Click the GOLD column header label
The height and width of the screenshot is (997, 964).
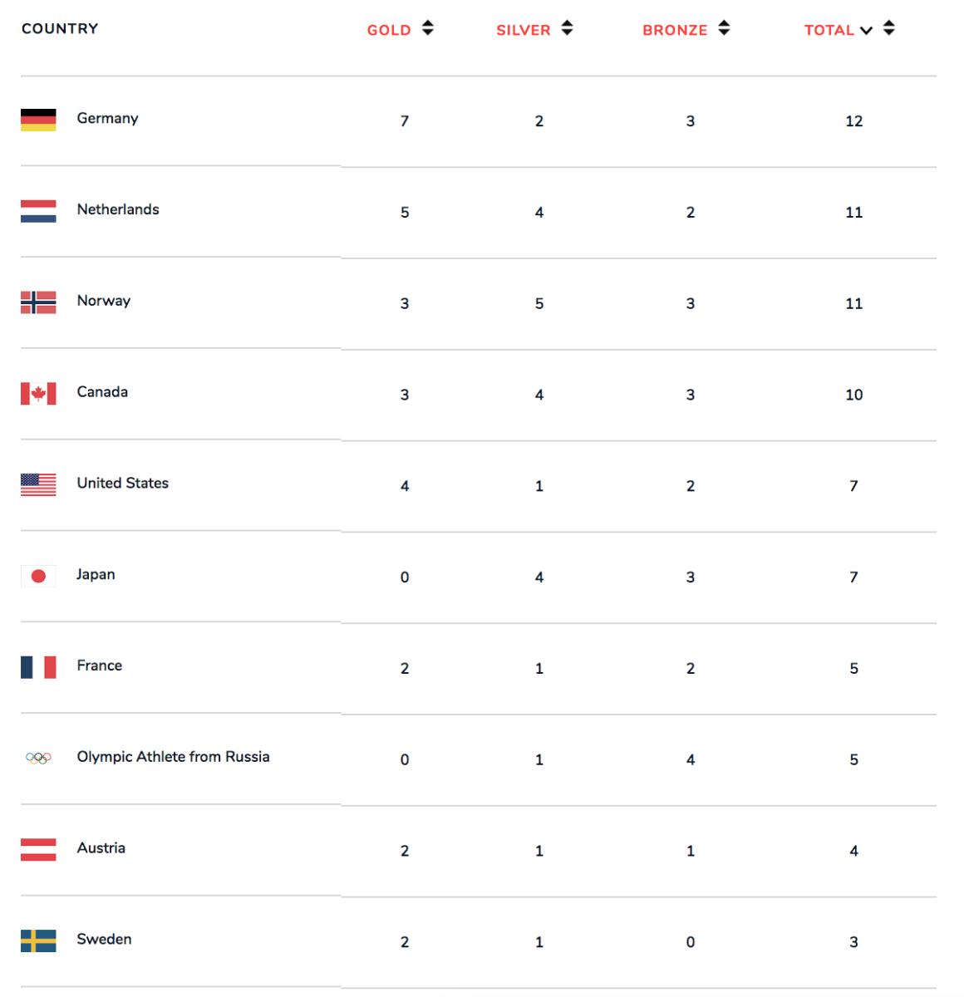click(x=389, y=31)
